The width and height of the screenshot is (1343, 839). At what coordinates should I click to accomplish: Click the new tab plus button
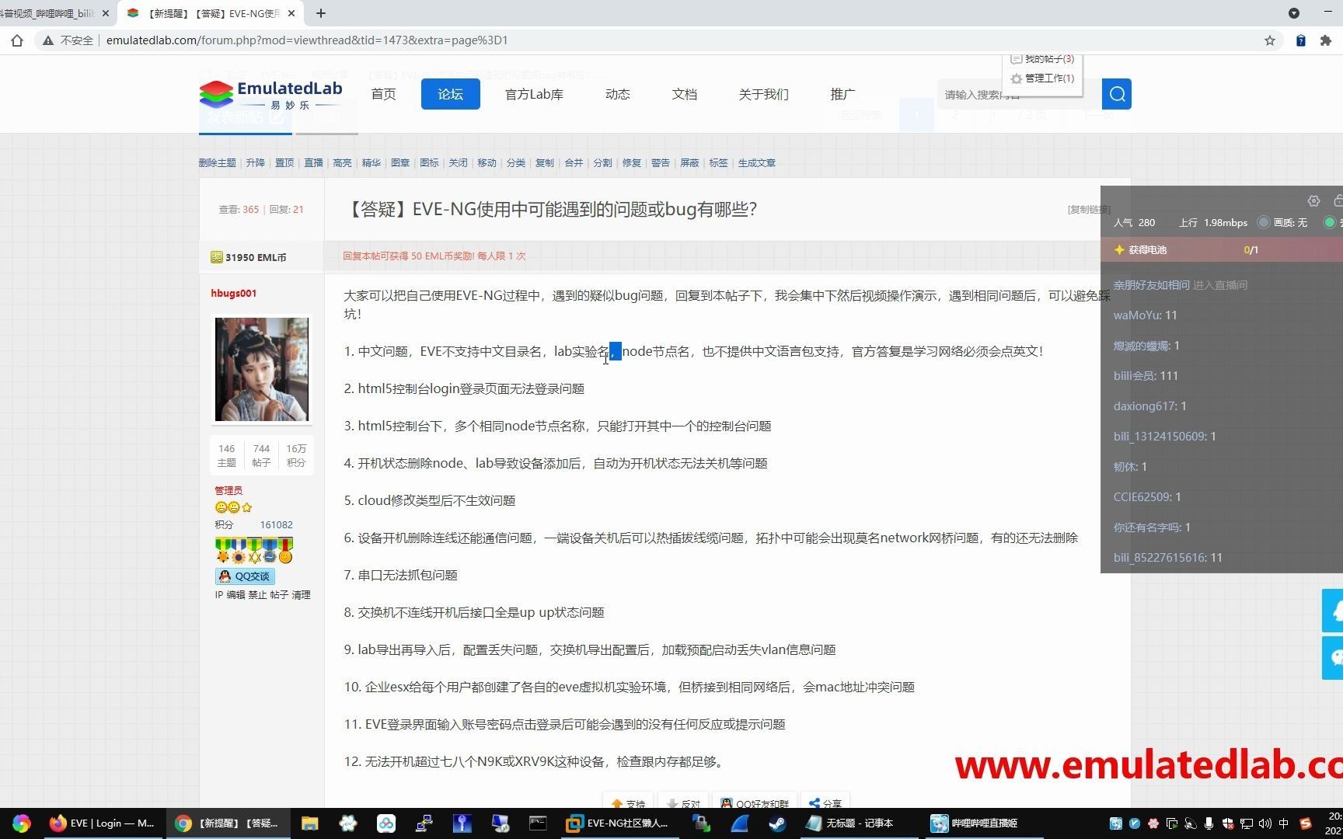coord(321,13)
